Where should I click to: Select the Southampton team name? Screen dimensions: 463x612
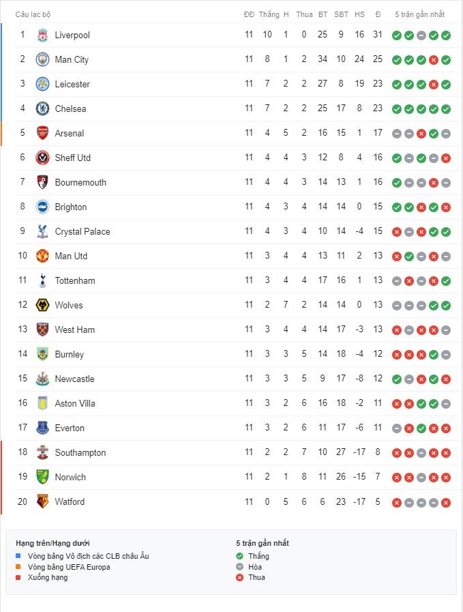tap(80, 452)
